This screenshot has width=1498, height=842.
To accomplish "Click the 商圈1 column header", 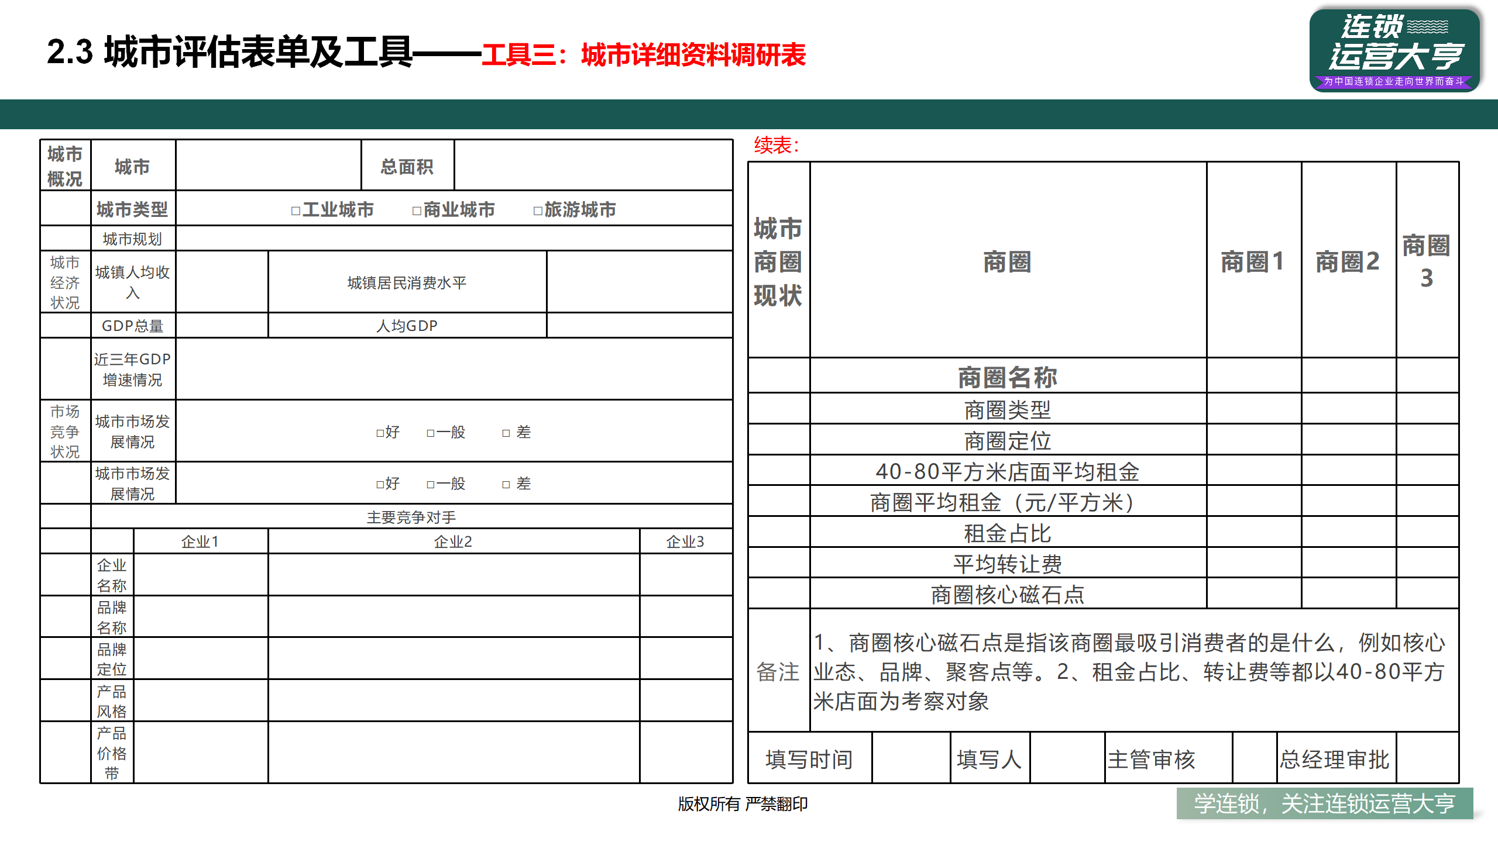I will click(1254, 260).
